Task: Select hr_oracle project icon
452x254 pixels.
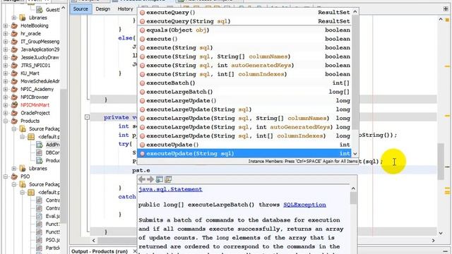Action: point(14,34)
